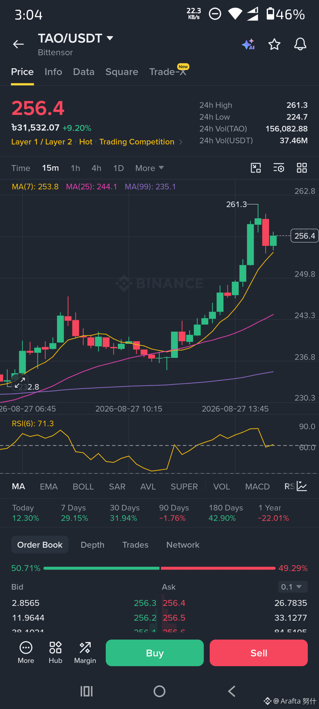Toggle the BOLL indicator

click(x=83, y=487)
